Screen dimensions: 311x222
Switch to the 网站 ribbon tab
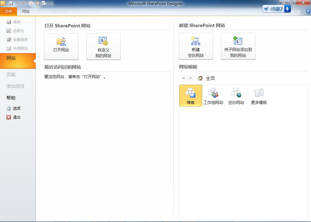click(x=26, y=11)
